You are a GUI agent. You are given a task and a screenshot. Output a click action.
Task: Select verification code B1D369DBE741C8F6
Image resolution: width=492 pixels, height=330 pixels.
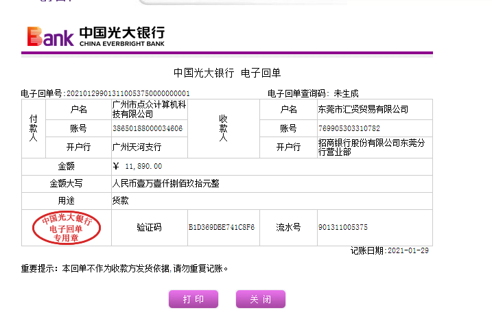[222, 227]
